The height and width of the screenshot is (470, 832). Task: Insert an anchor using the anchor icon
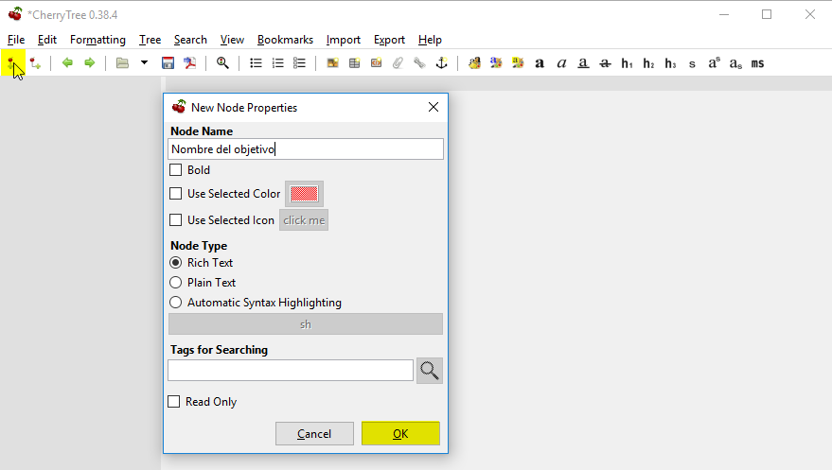pyautogui.click(x=441, y=63)
